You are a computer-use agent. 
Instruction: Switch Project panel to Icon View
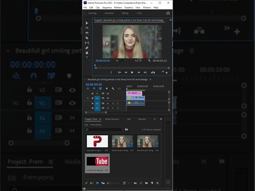(97, 183)
